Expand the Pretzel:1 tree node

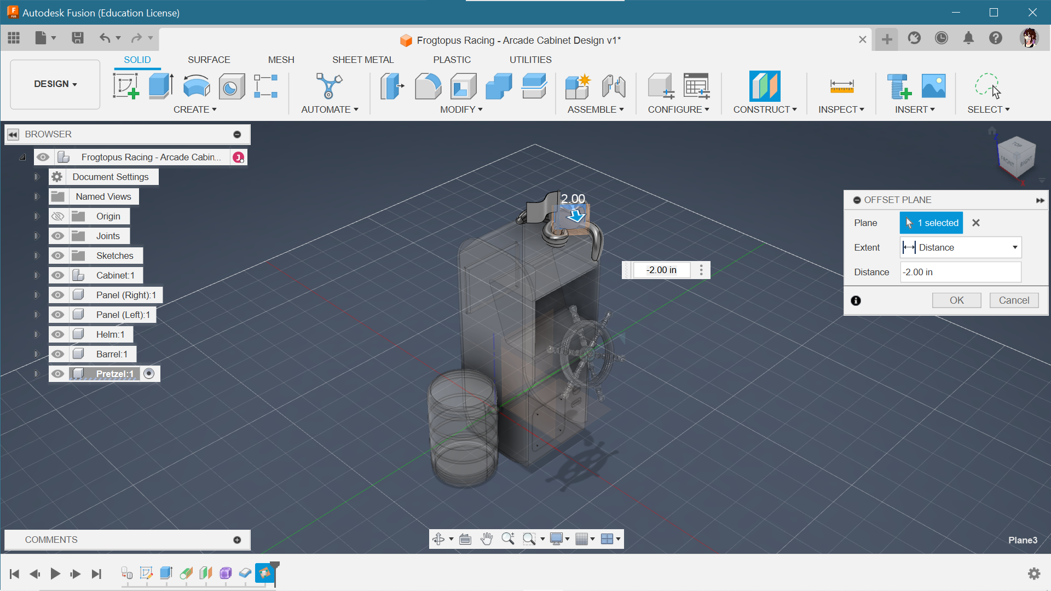[37, 374]
